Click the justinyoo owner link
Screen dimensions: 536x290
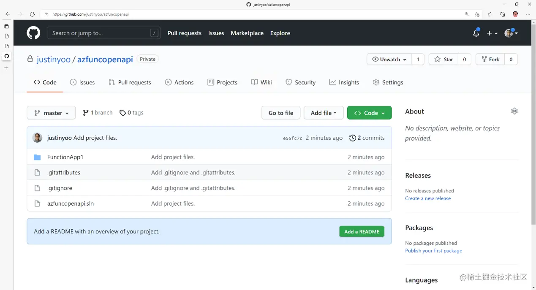(x=54, y=59)
